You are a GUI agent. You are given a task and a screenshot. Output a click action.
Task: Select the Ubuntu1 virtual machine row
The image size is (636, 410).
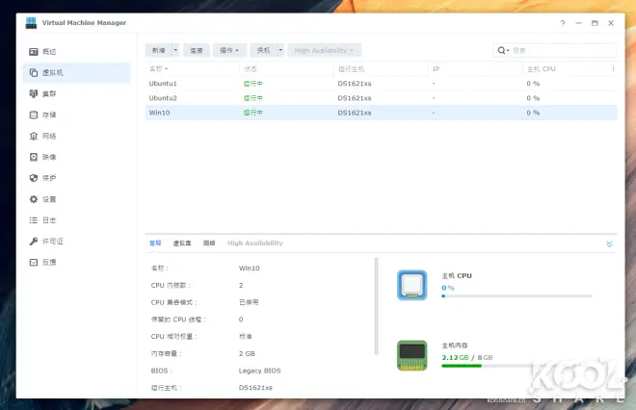click(x=381, y=84)
